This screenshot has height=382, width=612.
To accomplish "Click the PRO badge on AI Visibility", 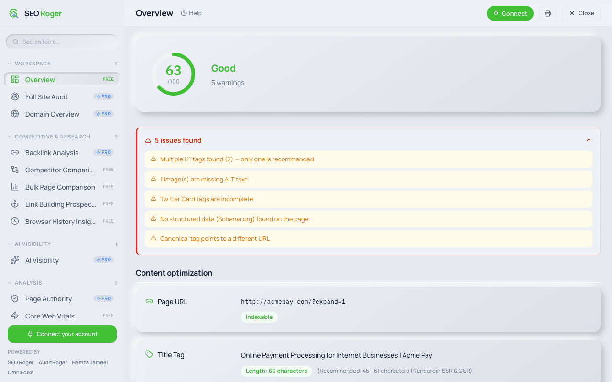I will coord(103,260).
